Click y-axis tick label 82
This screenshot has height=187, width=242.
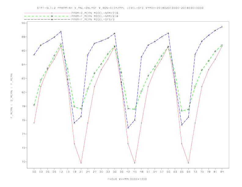pos(23,79)
